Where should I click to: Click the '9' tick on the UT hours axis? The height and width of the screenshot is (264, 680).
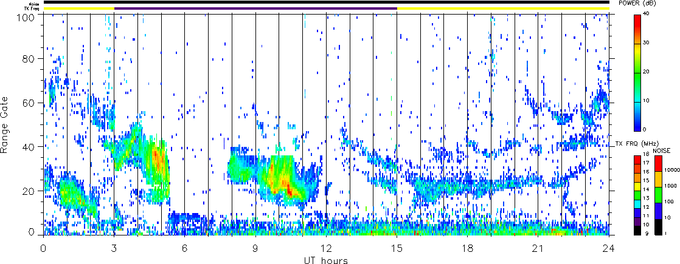[x=255, y=248]
